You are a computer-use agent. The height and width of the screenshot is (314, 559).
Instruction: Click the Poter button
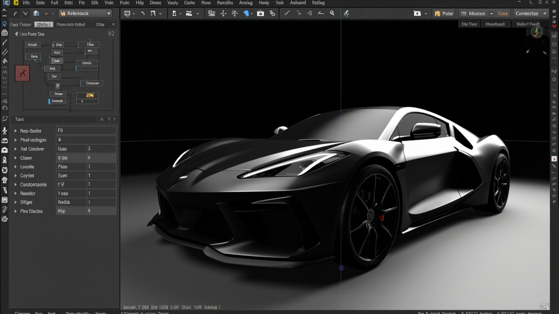point(444,14)
